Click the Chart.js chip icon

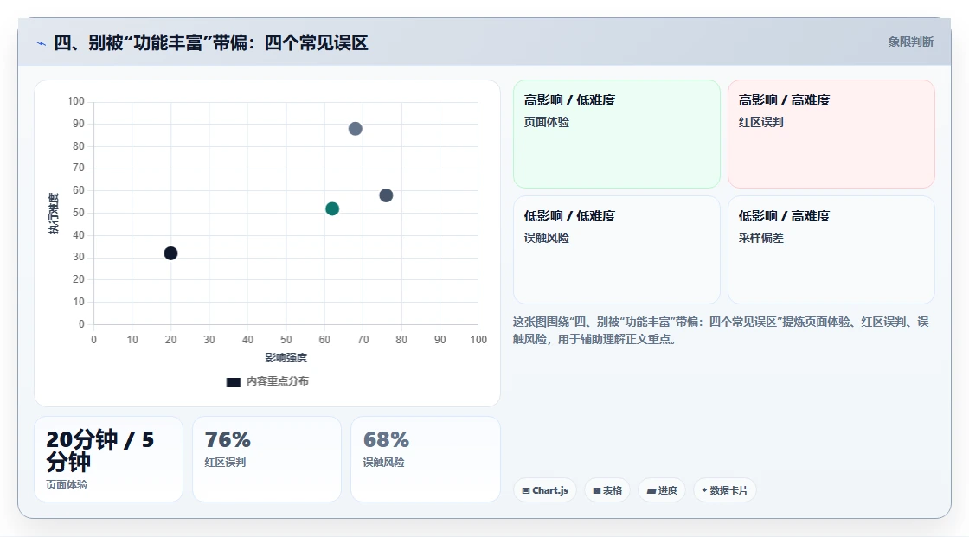click(x=526, y=490)
